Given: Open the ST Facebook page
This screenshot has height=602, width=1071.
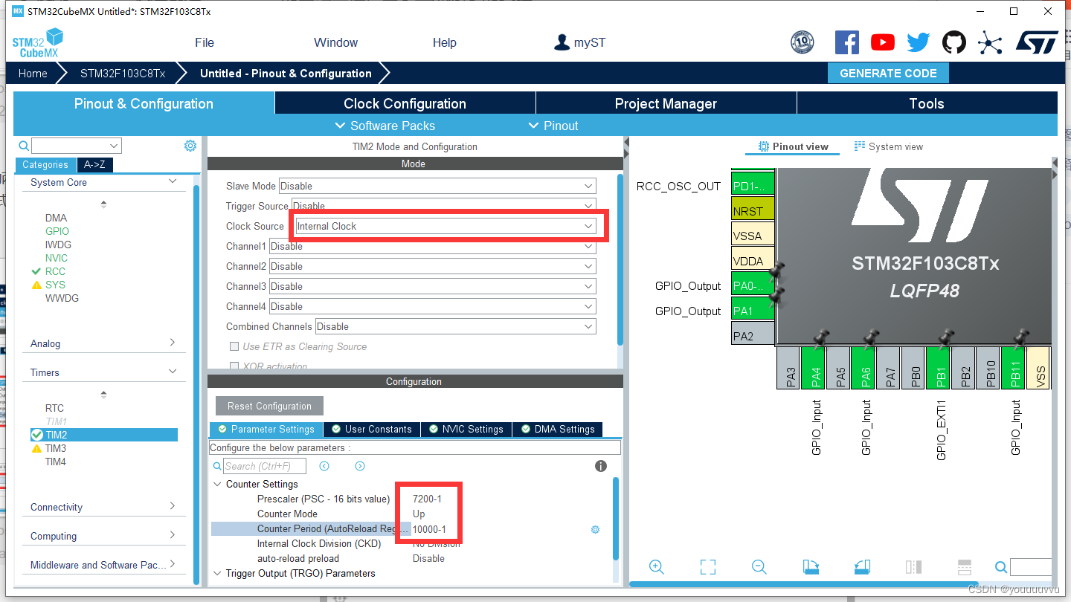Looking at the screenshot, I should (847, 42).
